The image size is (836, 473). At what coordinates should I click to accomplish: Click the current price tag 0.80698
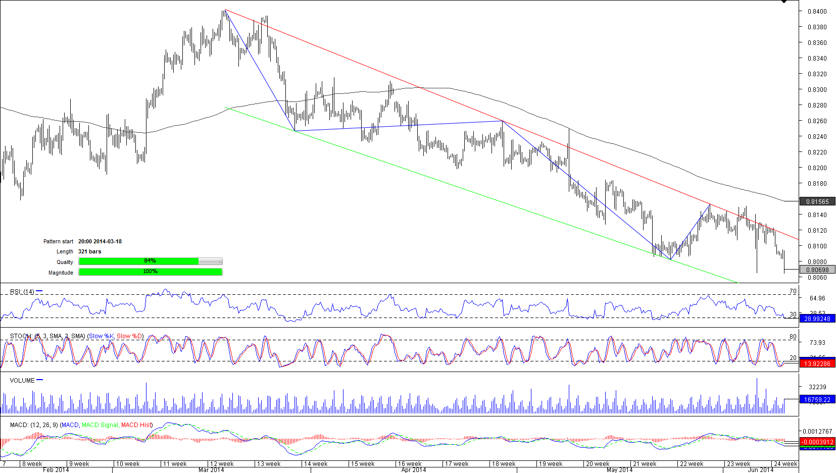point(817,270)
